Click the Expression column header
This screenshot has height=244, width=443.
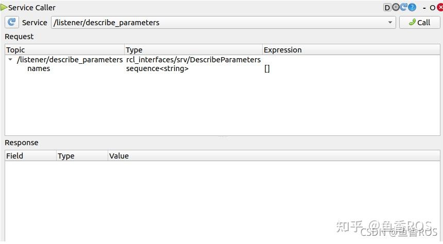[x=282, y=50]
